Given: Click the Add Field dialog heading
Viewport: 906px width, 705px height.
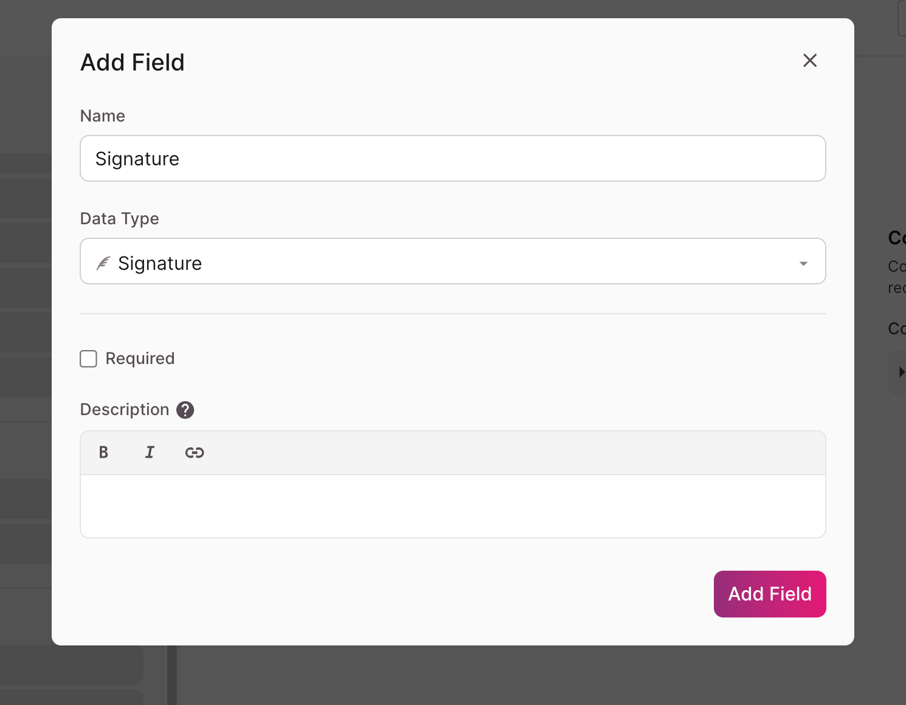Looking at the screenshot, I should point(133,62).
